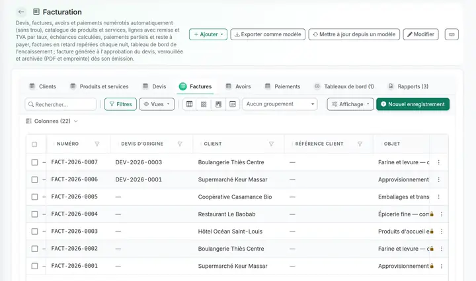Open the Aucun groupement selector
Viewport: 476px width, 281px height.
[x=280, y=104]
